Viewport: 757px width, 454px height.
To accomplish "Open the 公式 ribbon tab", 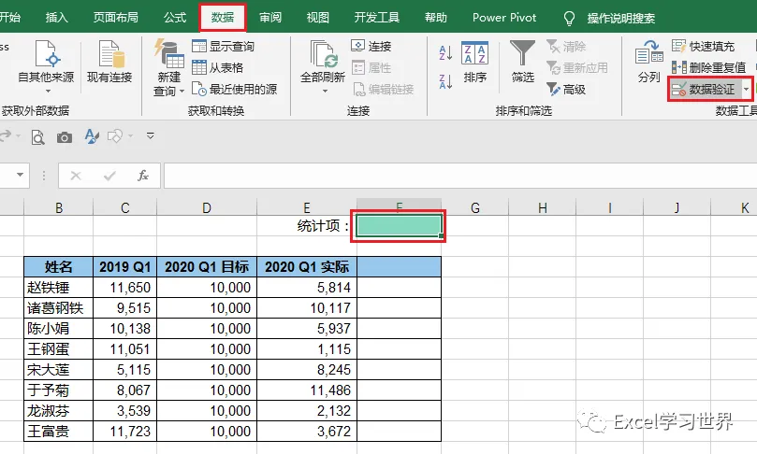I will pos(175,18).
